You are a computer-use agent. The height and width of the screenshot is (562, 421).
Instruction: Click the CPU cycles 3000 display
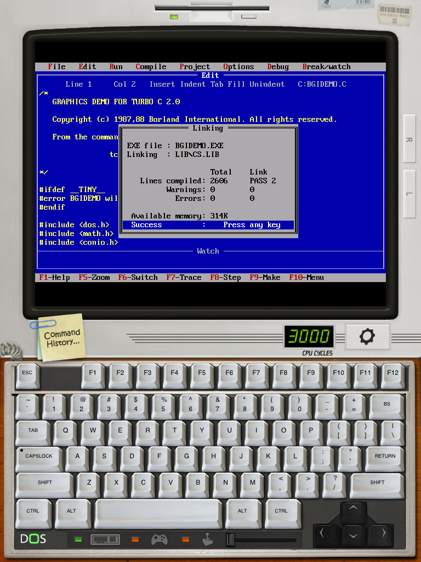[309, 336]
